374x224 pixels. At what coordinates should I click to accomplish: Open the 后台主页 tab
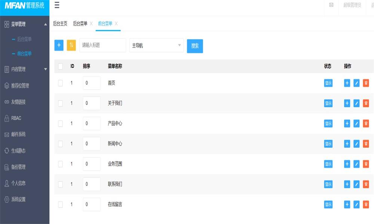(x=60, y=24)
